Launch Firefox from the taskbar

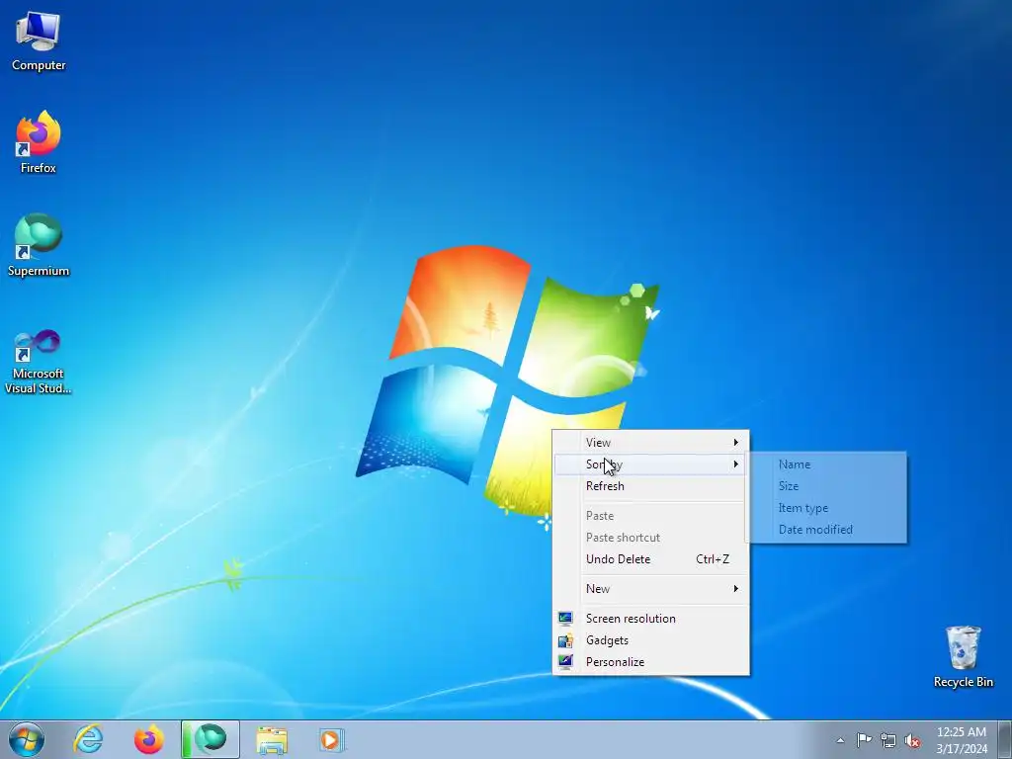pos(148,739)
